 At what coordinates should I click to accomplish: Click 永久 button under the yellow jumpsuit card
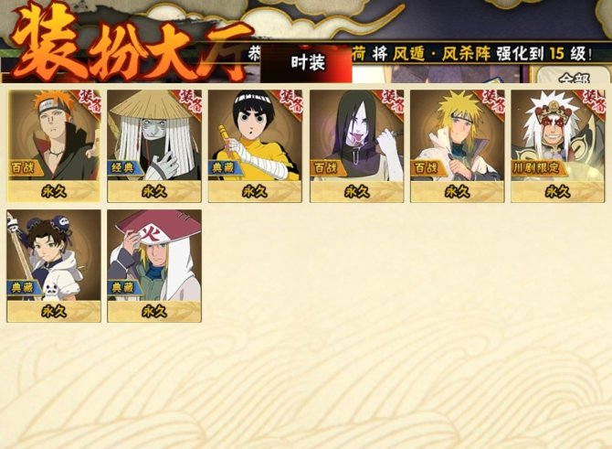255,191
